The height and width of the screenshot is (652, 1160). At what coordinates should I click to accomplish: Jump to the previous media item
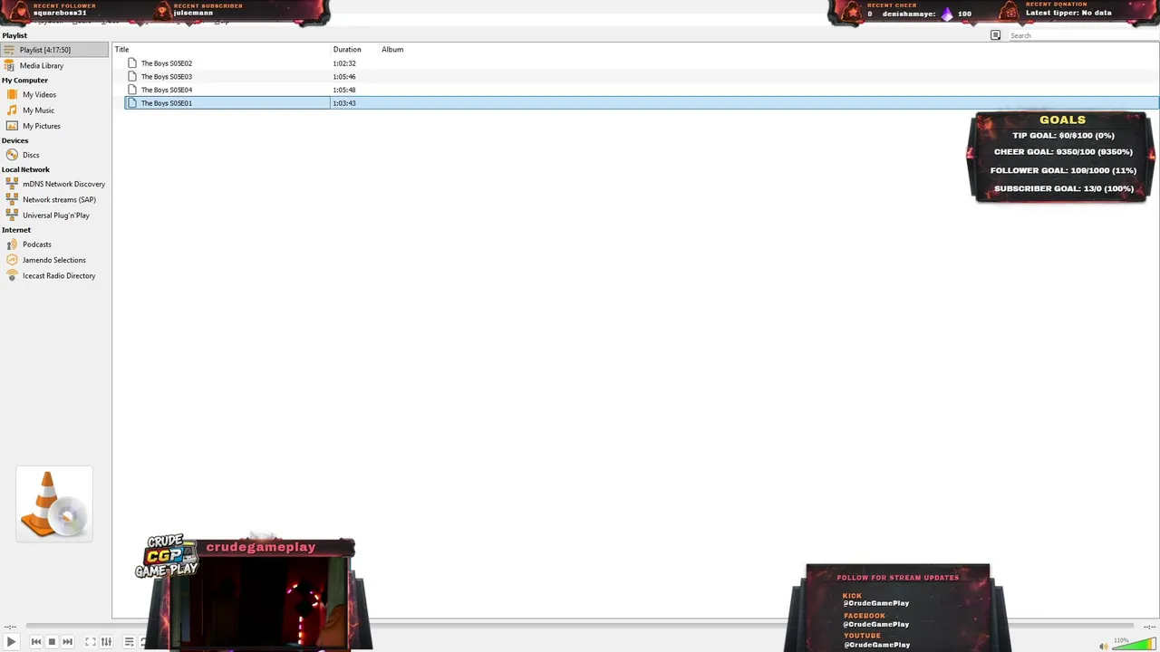pyautogui.click(x=36, y=642)
